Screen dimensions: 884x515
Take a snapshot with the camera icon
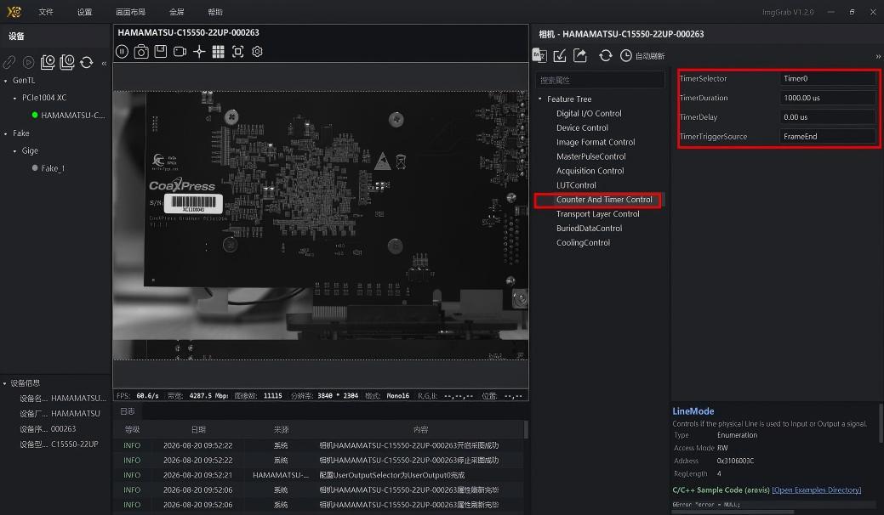pos(141,52)
